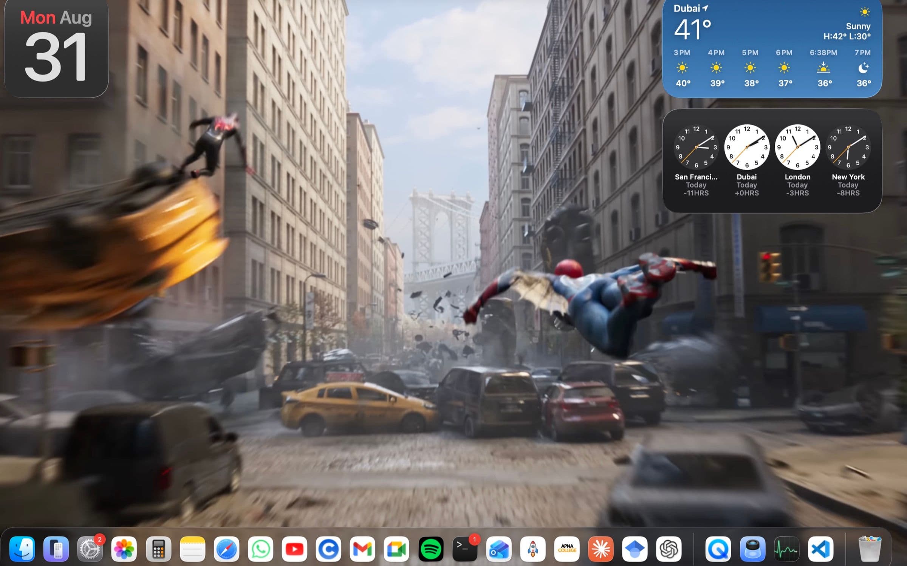Launch the Claude app (orange starburst)

click(x=601, y=549)
